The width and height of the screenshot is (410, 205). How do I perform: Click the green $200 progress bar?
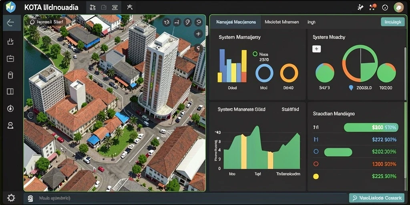coord(371,127)
